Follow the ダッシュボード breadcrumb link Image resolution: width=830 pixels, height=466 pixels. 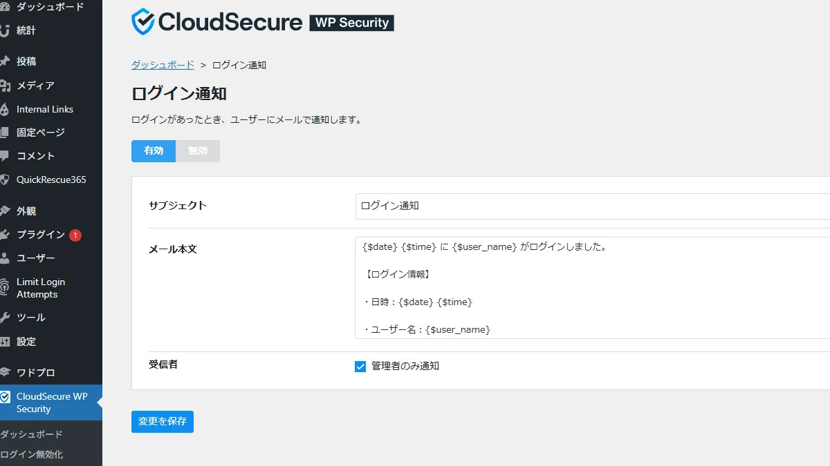[x=163, y=65]
